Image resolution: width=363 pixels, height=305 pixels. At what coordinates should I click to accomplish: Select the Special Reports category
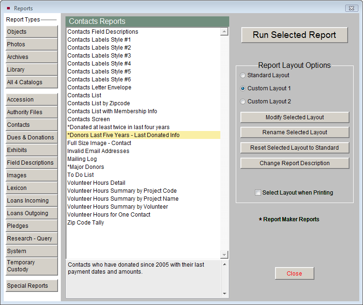coord(31,286)
